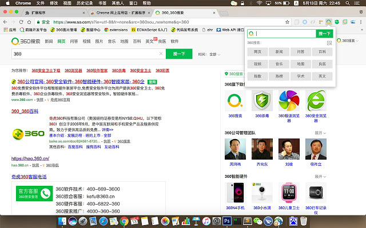Screen dimensions: 366x228
Task: Open the 360极速浏览器 colorful pinwheel icon
Action: tap(289, 100)
